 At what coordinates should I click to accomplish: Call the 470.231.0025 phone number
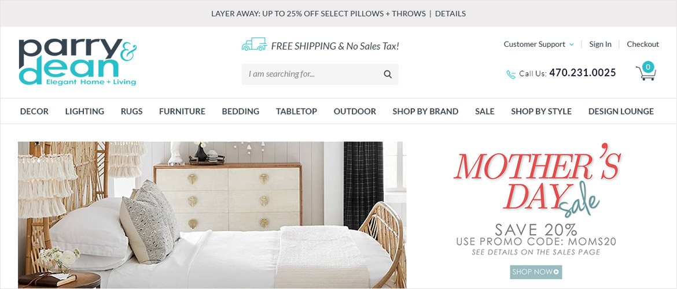[x=583, y=73]
